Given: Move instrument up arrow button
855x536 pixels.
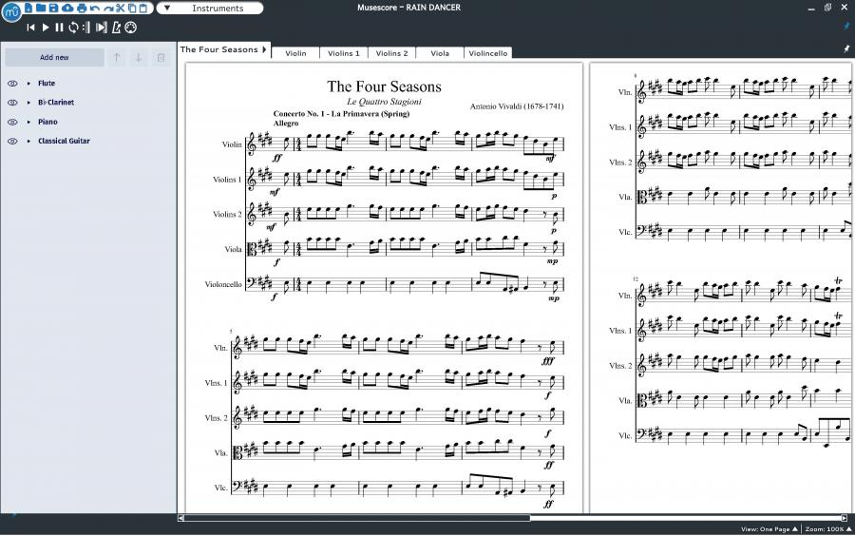Looking at the screenshot, I should [116, 57].
